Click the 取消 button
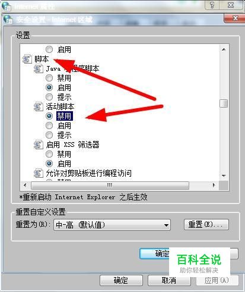This screenshot has height=292, width=245. click(x=169, y=280)
